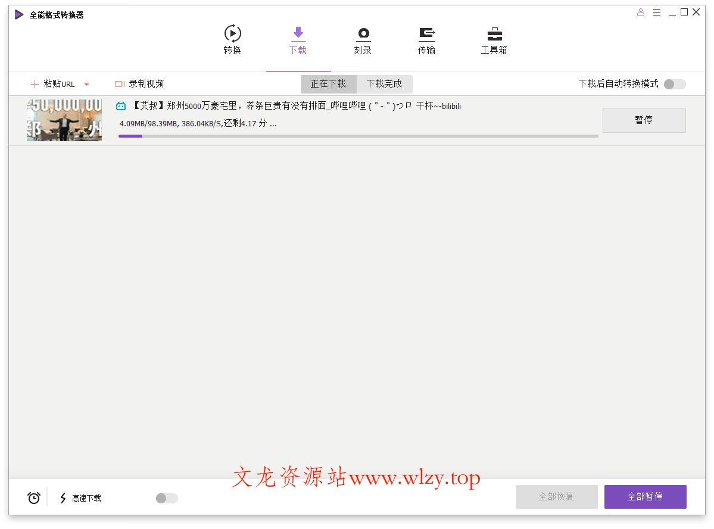Image resolution: width=714 pixels, height=529 pixels.
Task: Enable the 高速下载 toggle
Action: pos(166,498)
